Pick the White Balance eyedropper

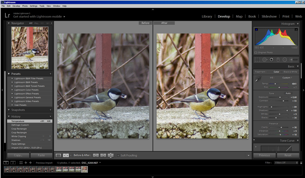pyautogui.click(x=258, y=79)
